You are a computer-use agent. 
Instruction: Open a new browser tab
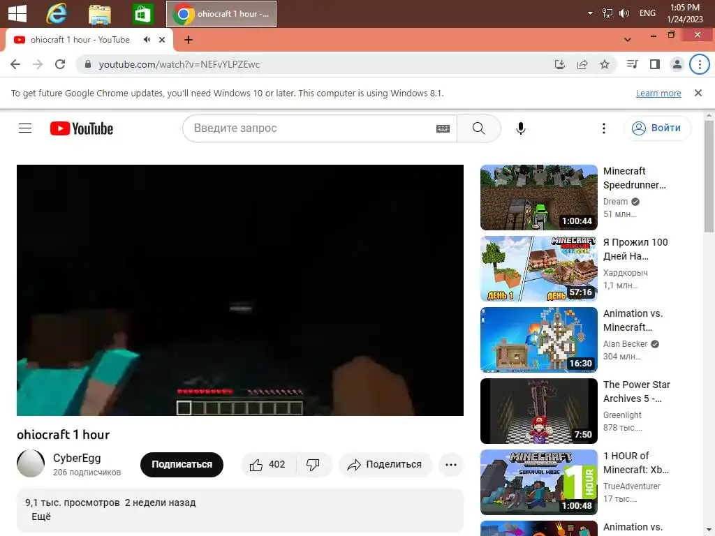point(189,40)
